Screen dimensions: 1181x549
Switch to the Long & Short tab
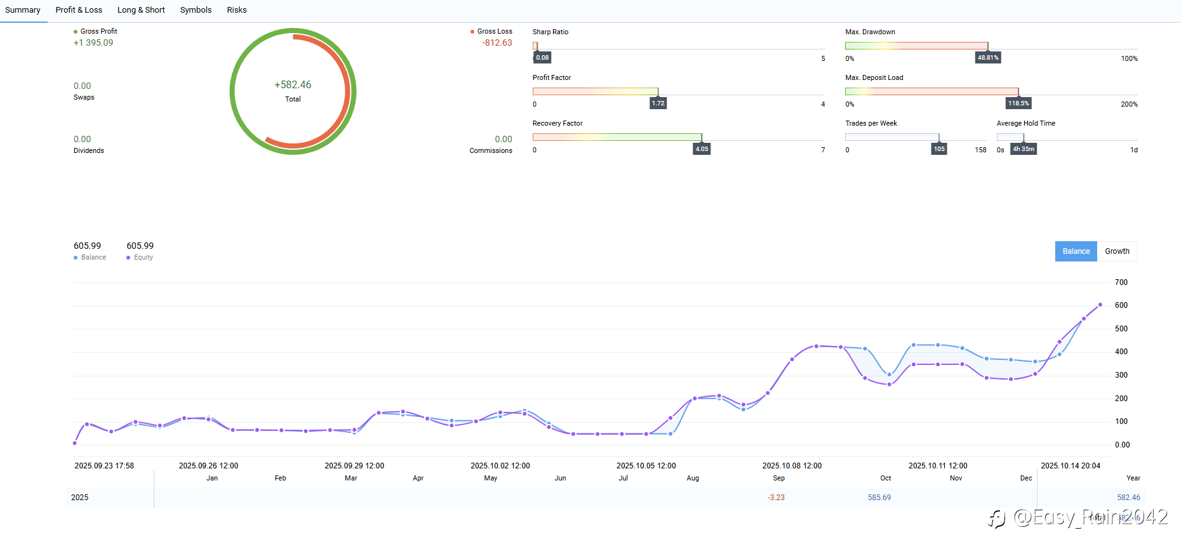pyautogui.click(x=141, y=10)
